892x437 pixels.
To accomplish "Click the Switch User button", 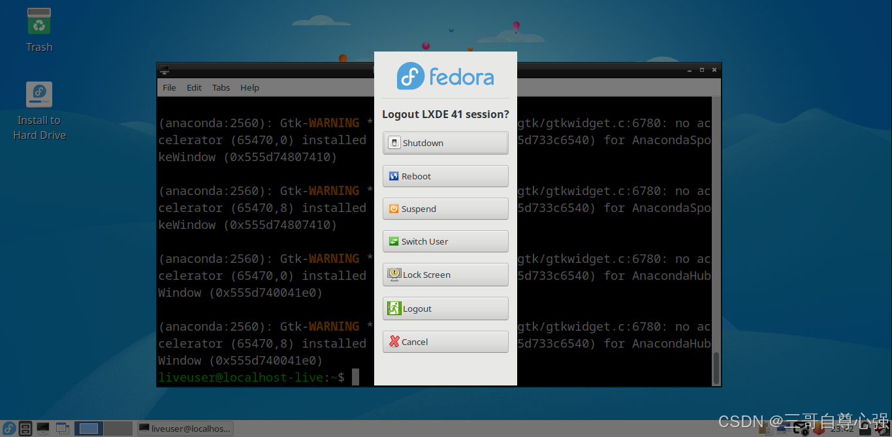I will click(445, 241).
